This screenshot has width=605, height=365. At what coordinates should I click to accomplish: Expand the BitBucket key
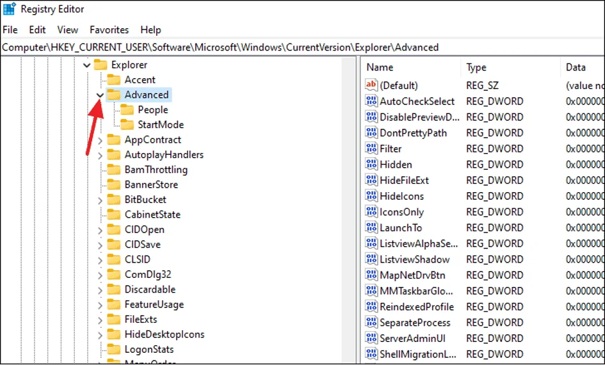(100, 200)
